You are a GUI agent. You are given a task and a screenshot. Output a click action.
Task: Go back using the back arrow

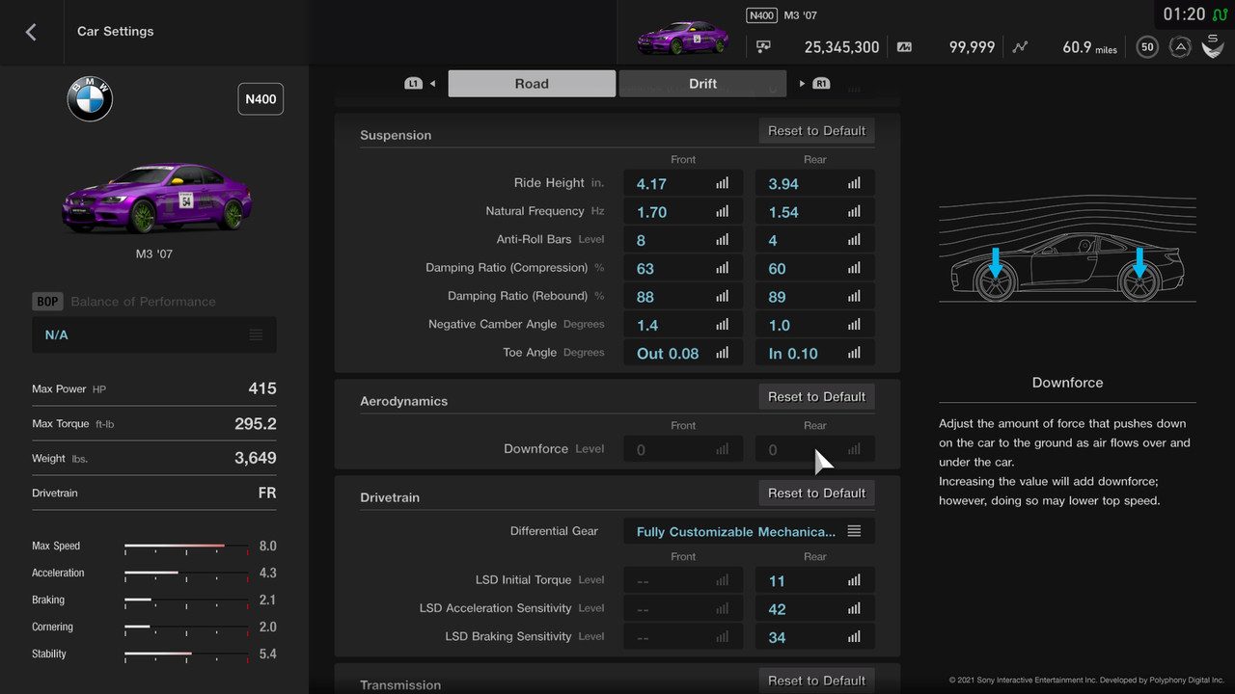pos(31,32)
